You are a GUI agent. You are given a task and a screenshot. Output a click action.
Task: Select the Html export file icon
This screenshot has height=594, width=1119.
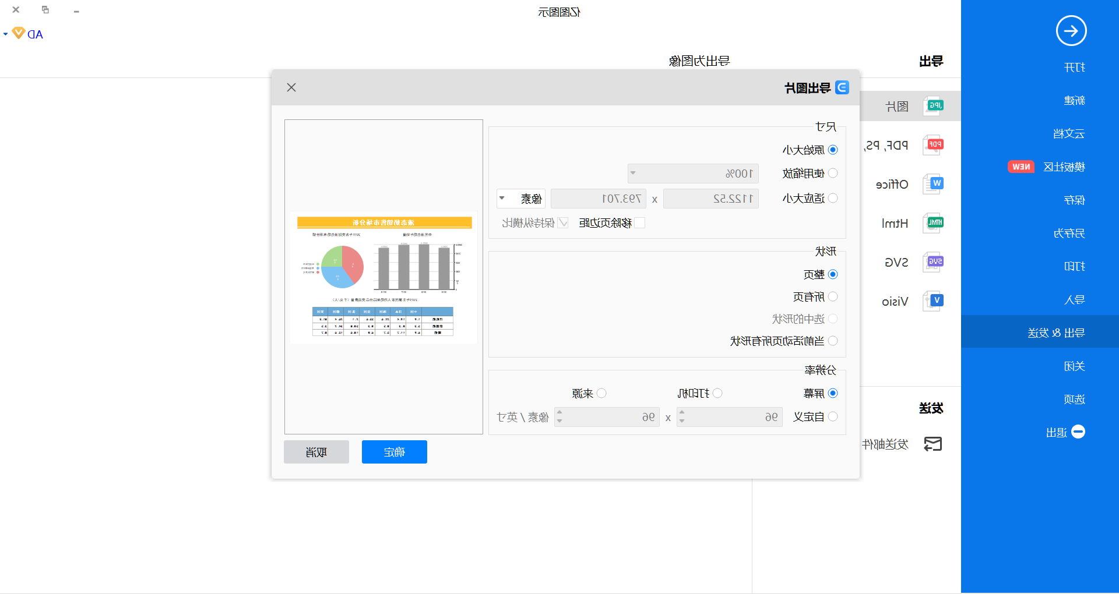pyautogui.click(x=934, y=222)
